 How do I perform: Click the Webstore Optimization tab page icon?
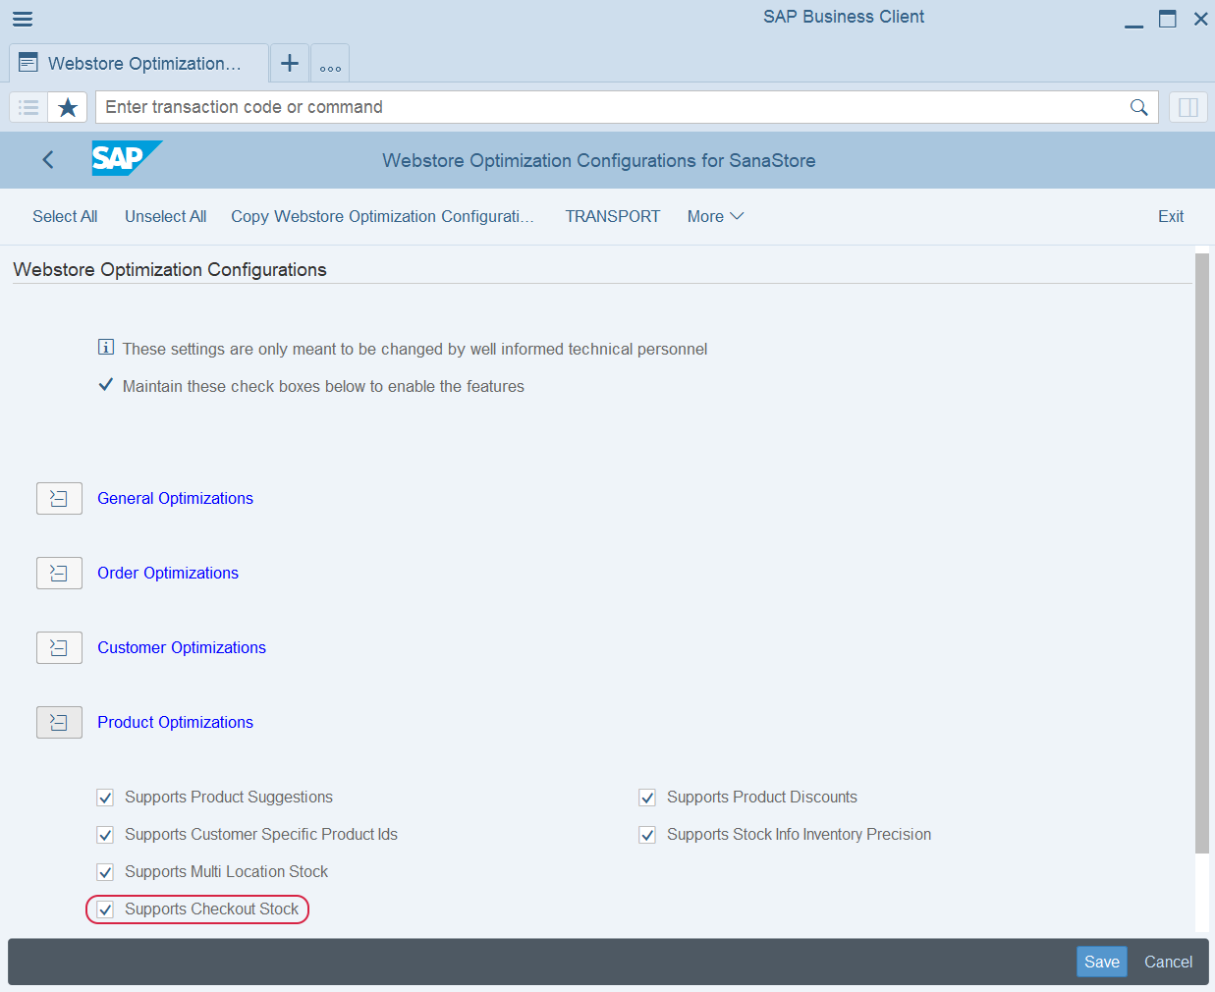click(x=28, y=63)
